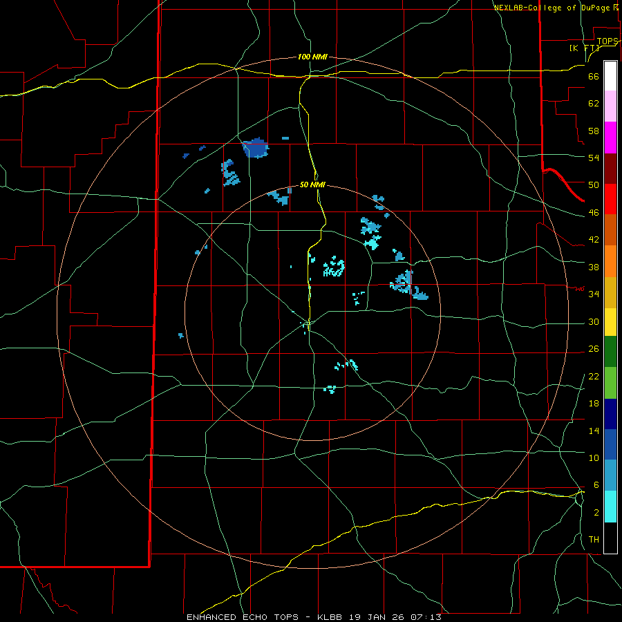Click the K FT units label
This screenshot has height=622, width=622.
click(x=585, y=48)
